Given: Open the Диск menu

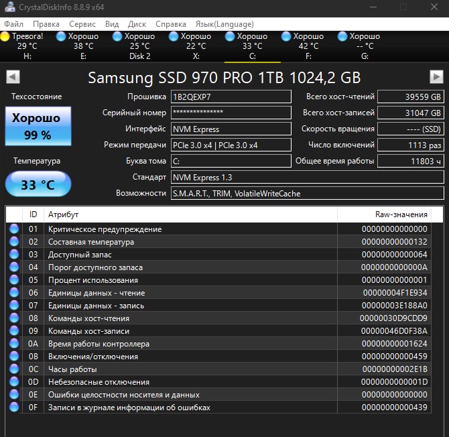Looking at the screenshot, I should pos(137,24).
